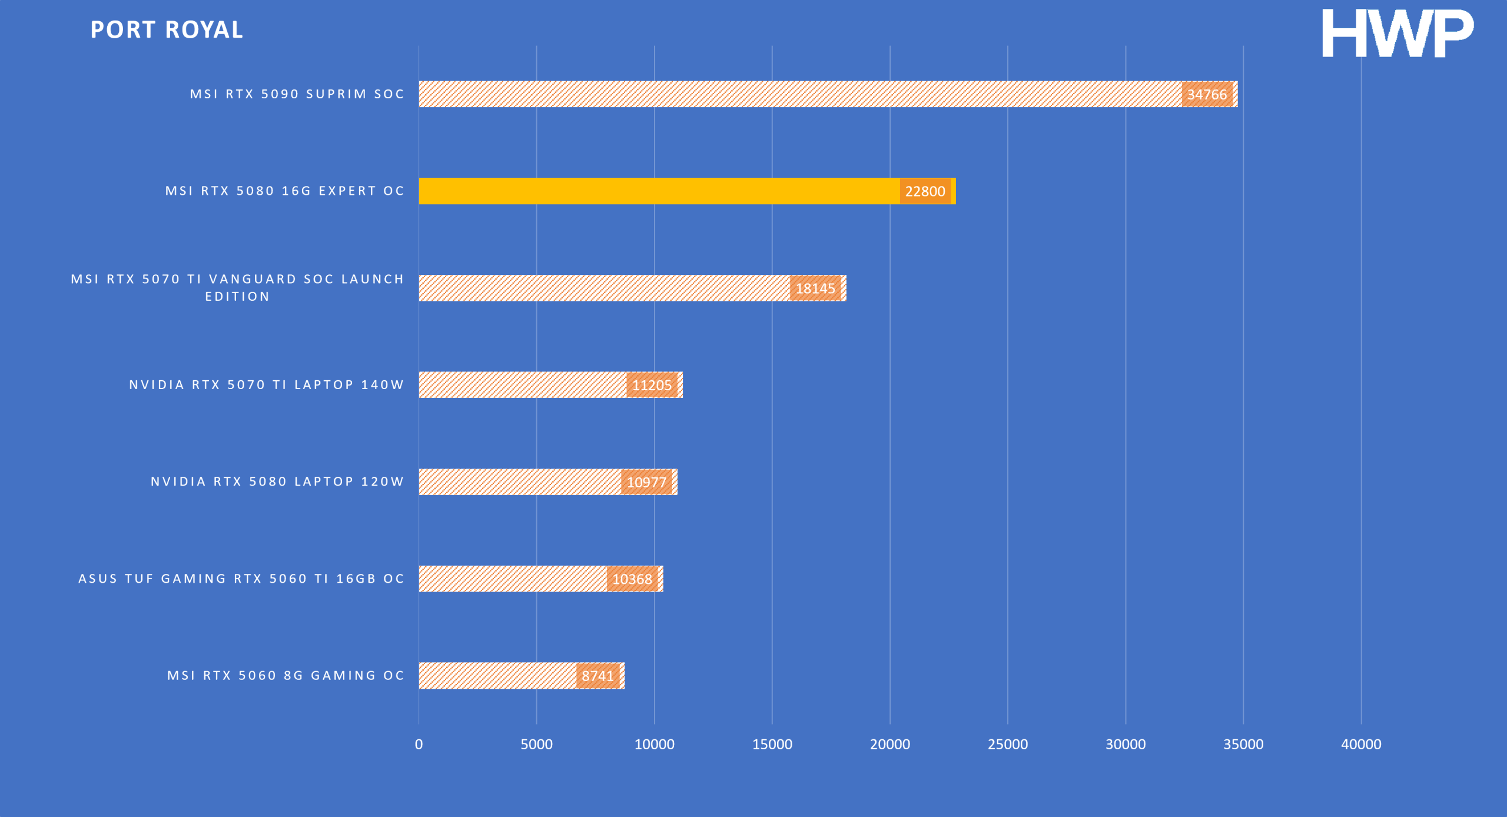Click the 11205 data value

652,386
